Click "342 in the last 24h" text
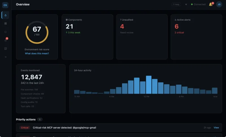The width and height of the screenshot is (226, 137). pyautogui.click(x=32, y=83)
